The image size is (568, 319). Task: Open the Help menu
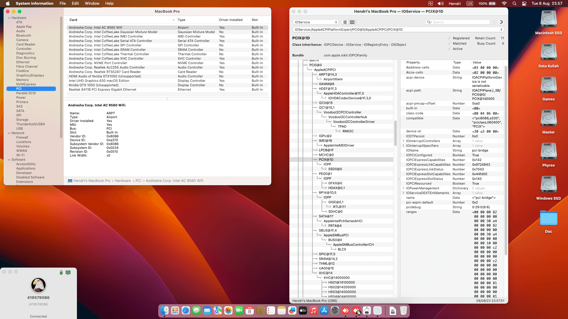109,4
